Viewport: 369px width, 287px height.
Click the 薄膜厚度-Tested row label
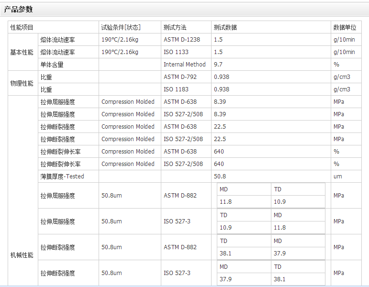(x=62, y=177)
